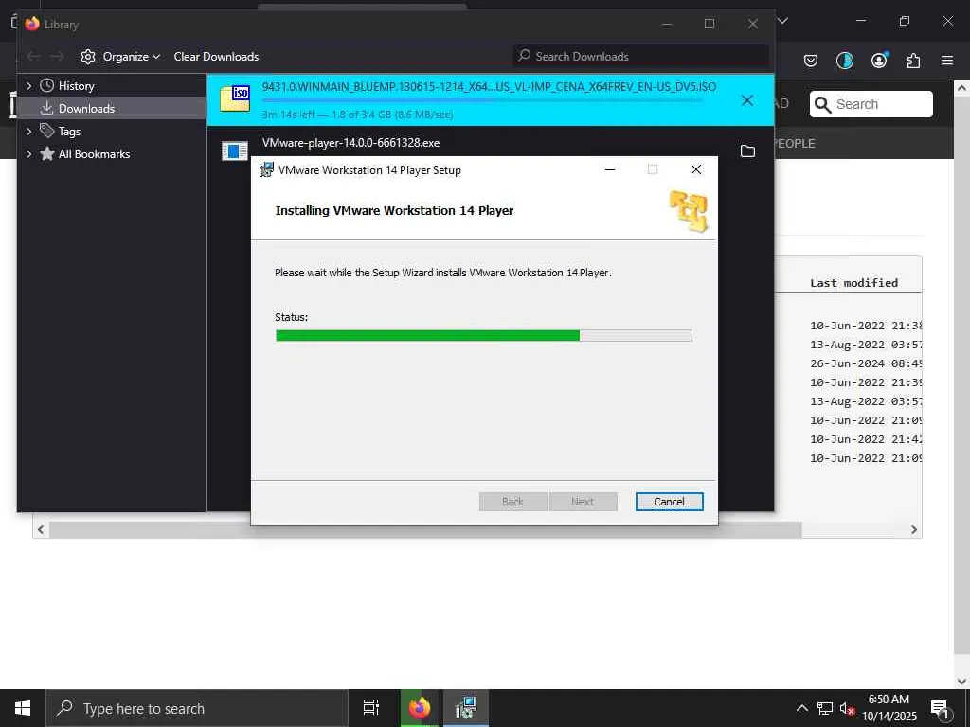Viewport: 970px width, 727px height.
Task: Focus the Search Downloads field
Action: pyautogui.click(x=641, y=56)
